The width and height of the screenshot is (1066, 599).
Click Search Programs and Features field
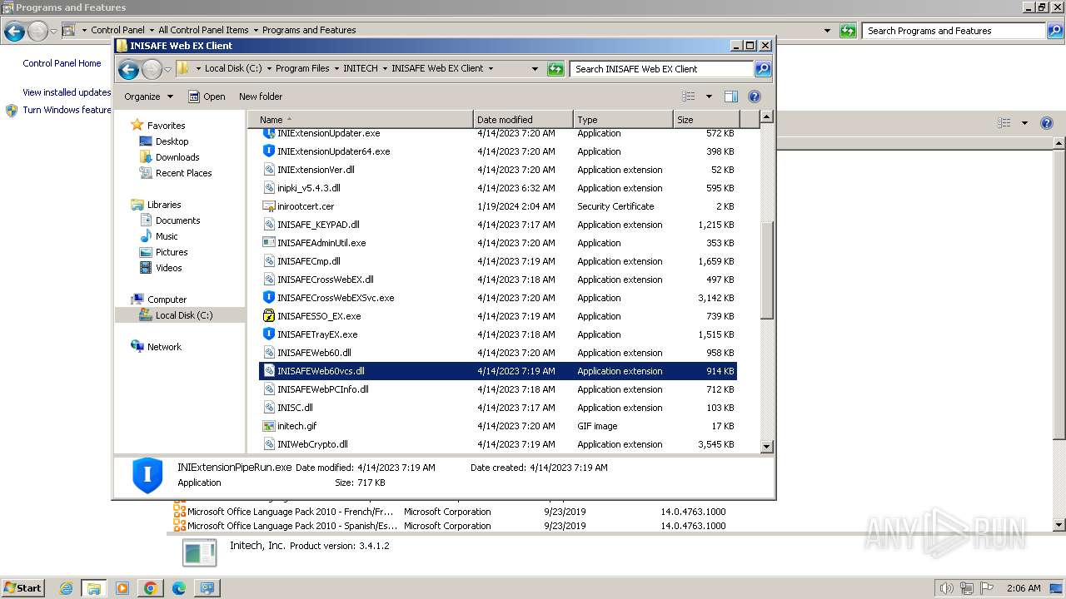(954, 31)
